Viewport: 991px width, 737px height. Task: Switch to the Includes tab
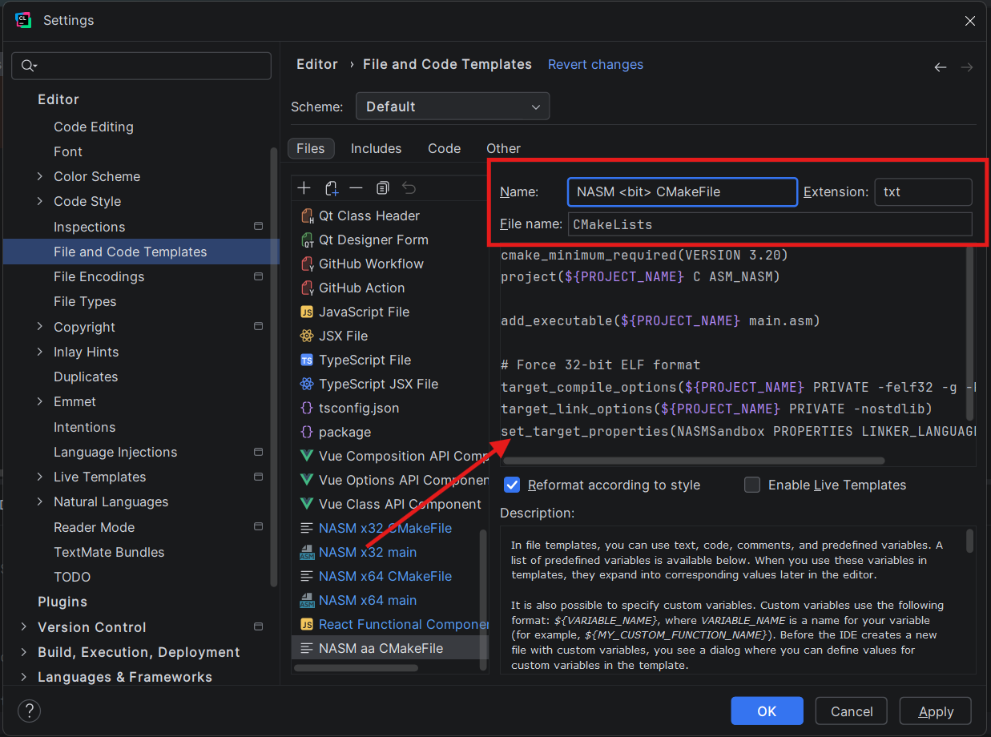click(x=376, y=148)
